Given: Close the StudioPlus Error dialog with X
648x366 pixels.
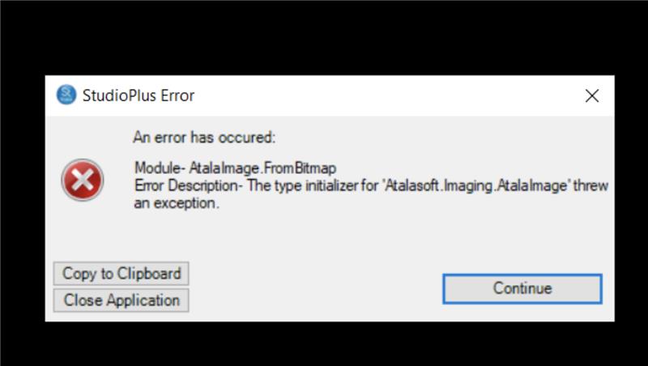Looking at the screenshot, I should tap(592, 96).
